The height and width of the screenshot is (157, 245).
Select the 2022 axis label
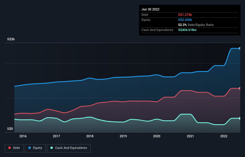[224, 136]
